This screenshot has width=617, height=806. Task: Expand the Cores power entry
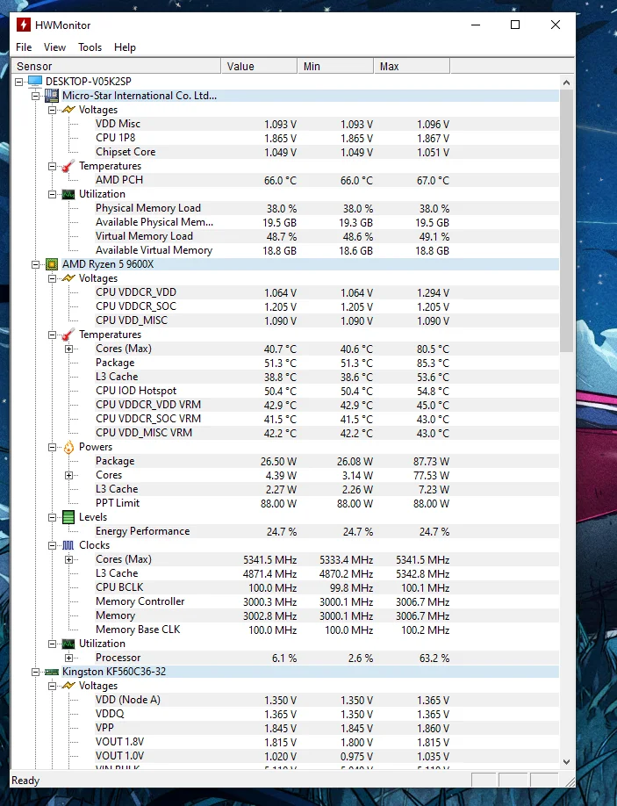click(x=68, y=476)
